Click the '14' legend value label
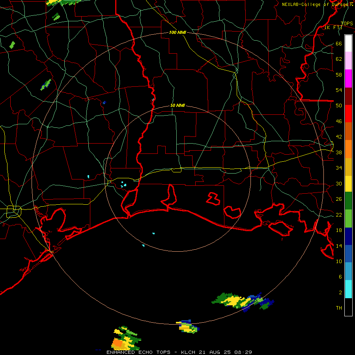The height and width of the screenshot is (355, 355). coord(339,246)
